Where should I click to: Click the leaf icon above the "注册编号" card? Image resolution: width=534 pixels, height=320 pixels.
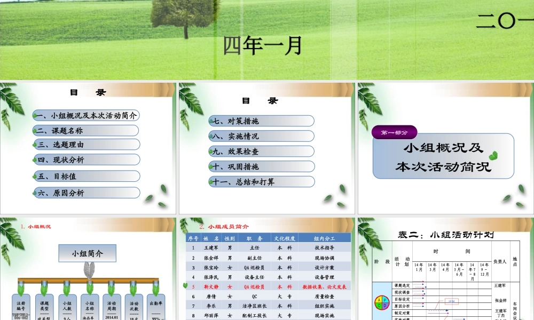pos(20,289)
